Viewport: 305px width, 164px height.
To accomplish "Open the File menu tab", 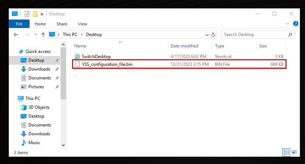I will click(19, 24).
